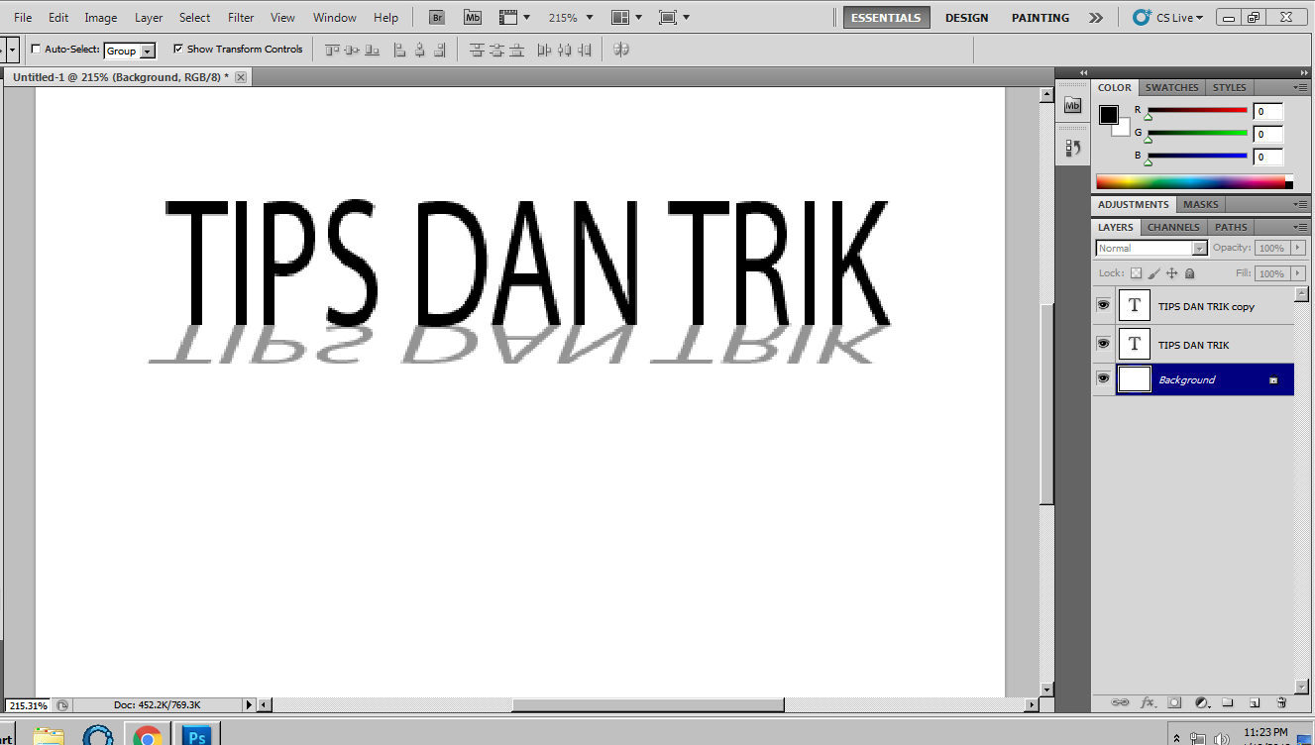
Task: Open the Channels tab
Action: (1173, 226)
